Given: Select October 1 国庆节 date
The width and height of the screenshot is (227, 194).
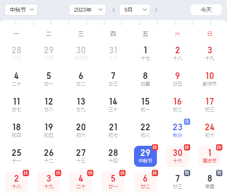Looking at the screenshot, I should 210,156.
